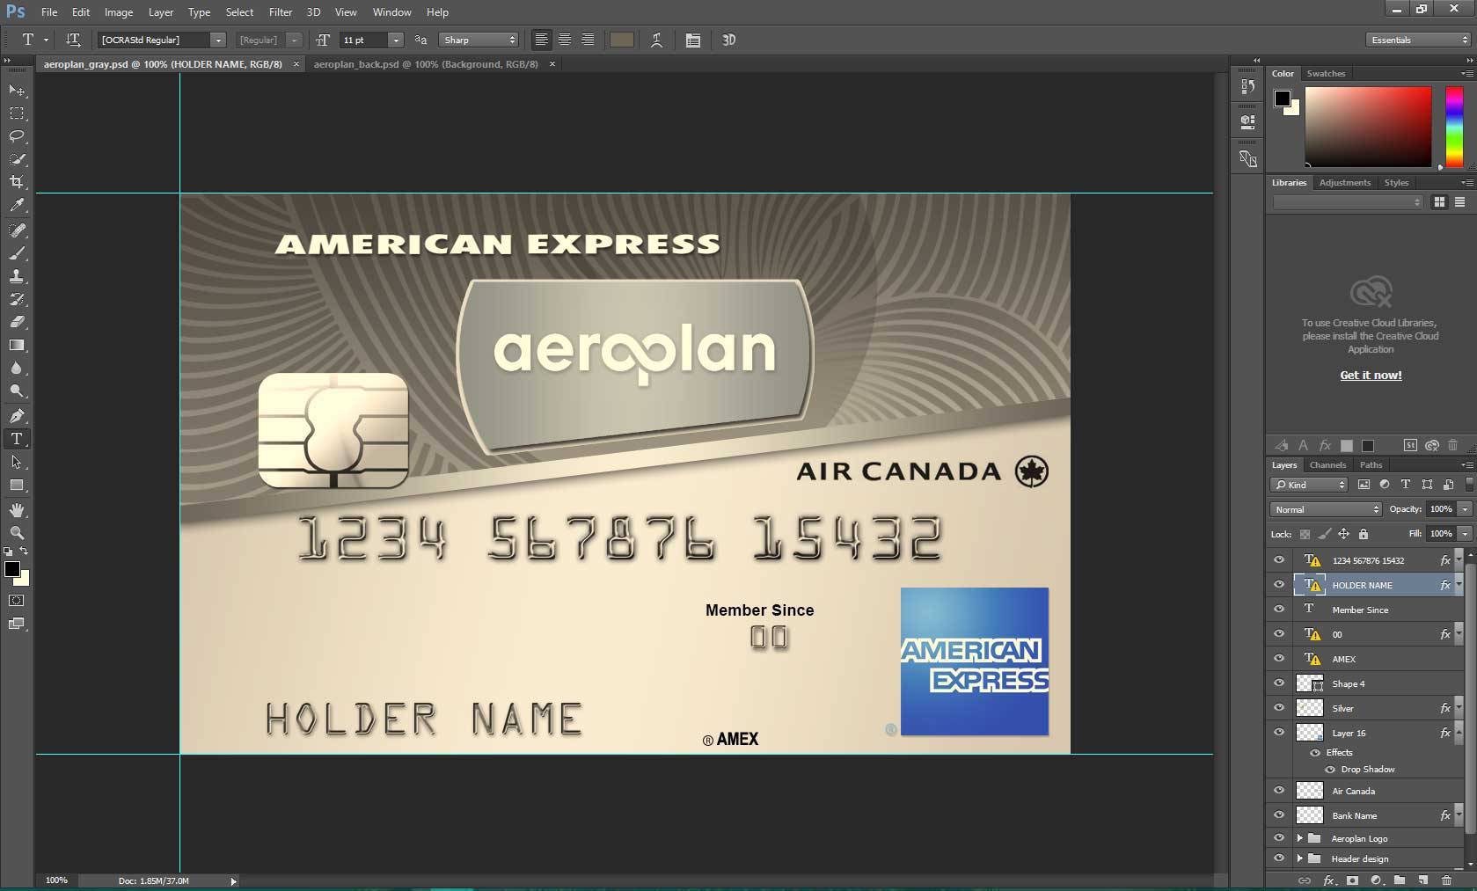This screenshot has width=1477, height=891.
Task: Select the Horizontal Type tool
Action: tap(17, 439)
